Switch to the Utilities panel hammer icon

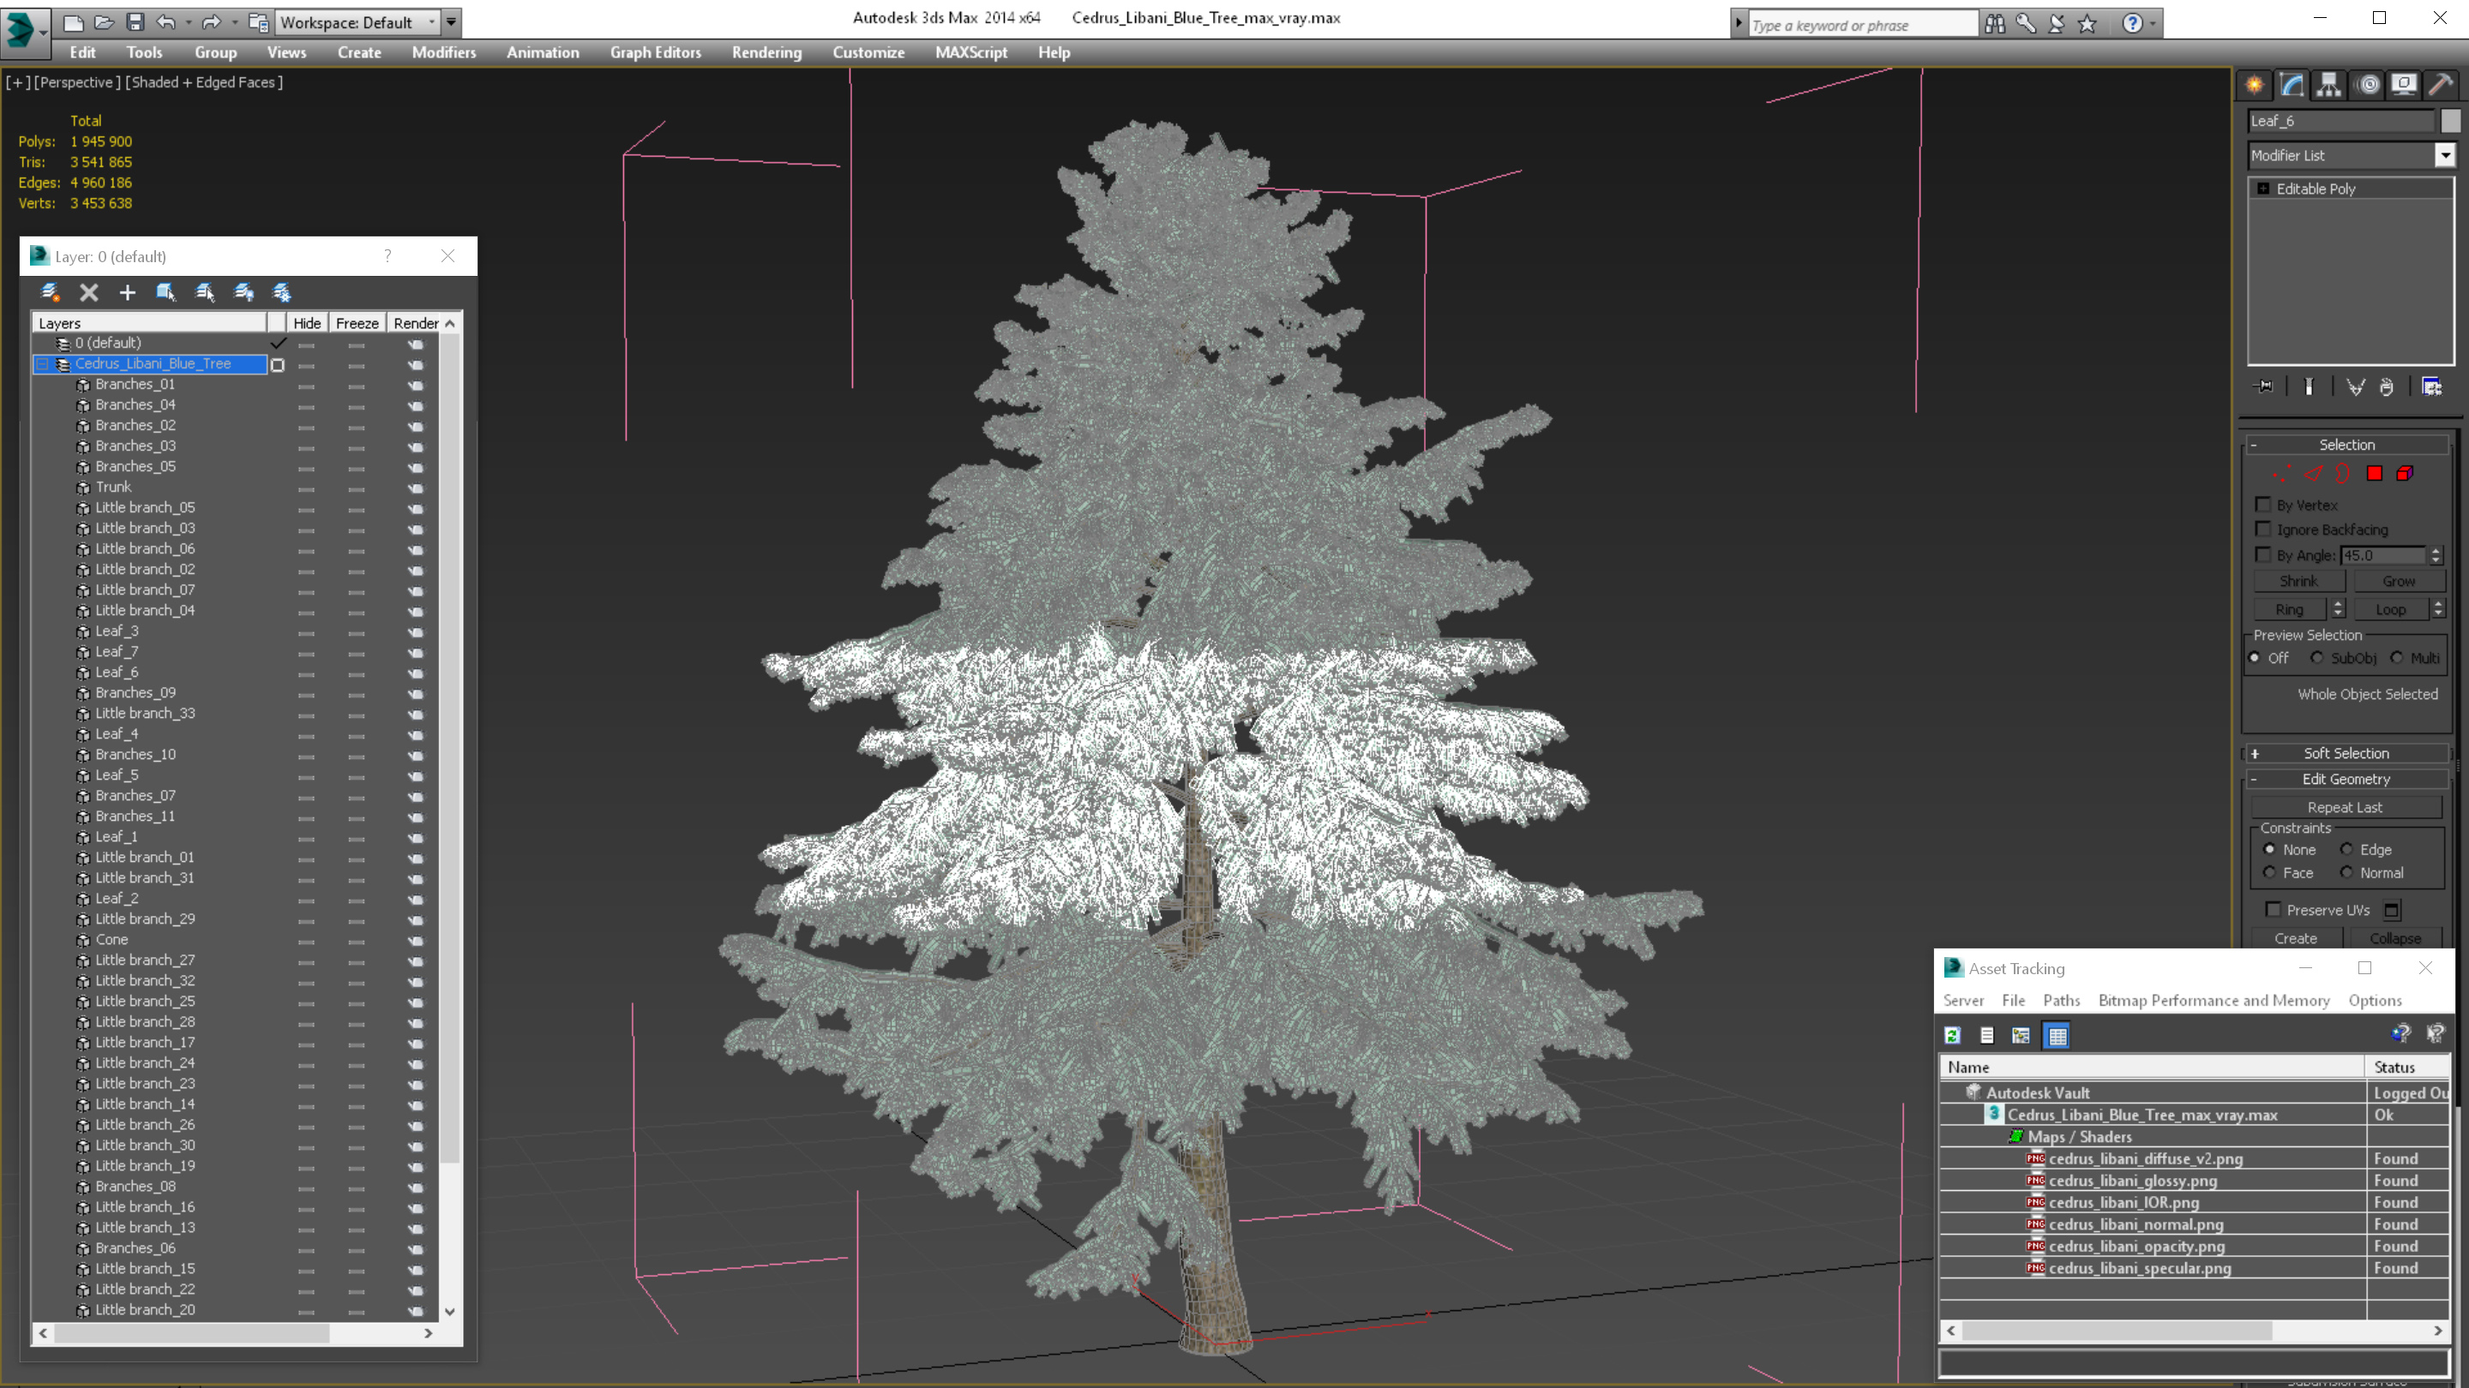(x=2440, y=86)
